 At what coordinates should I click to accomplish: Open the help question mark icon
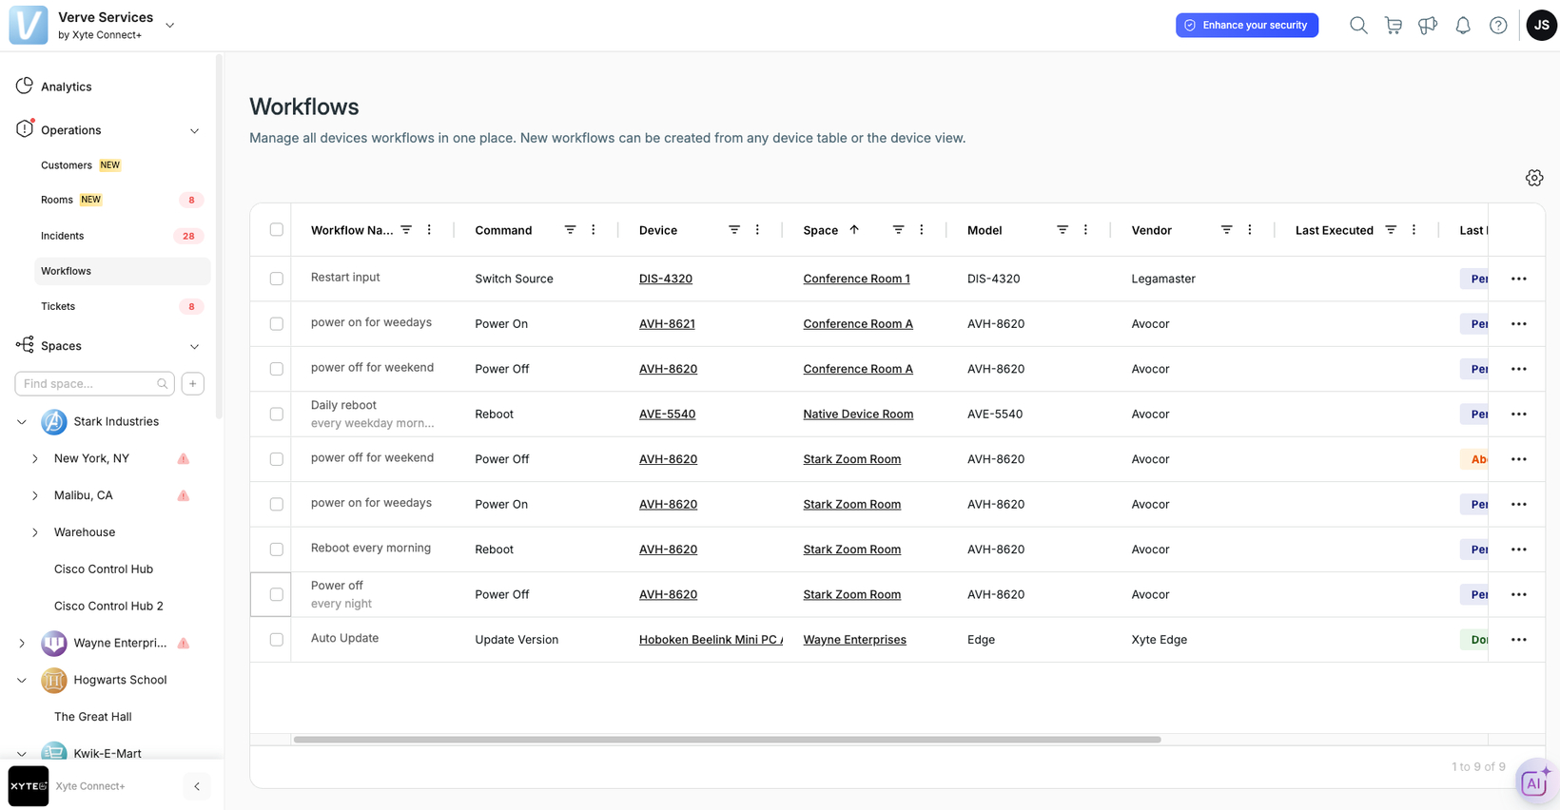[x=1498, y=26]
